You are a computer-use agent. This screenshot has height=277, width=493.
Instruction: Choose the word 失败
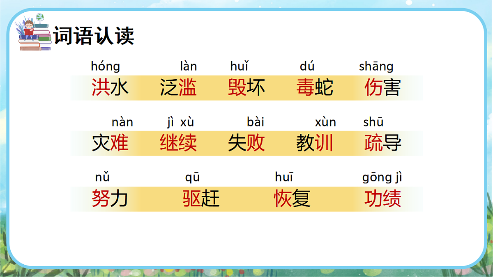coord(246,143)
